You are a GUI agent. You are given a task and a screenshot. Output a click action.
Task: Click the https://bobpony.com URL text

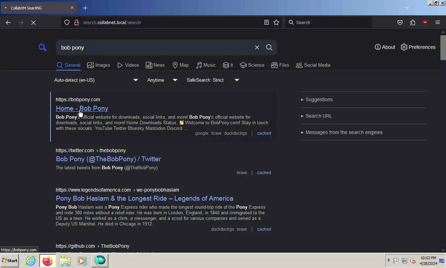(78, 99)
